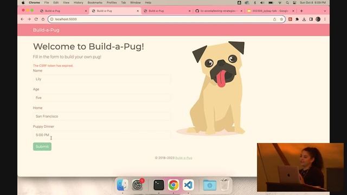Switch to the GitHub testing-strategies tab

coord(219,11)
